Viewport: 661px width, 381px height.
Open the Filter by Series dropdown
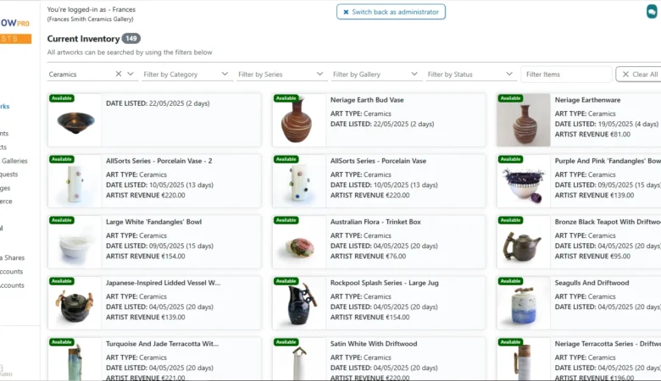(x=281, y=75)
